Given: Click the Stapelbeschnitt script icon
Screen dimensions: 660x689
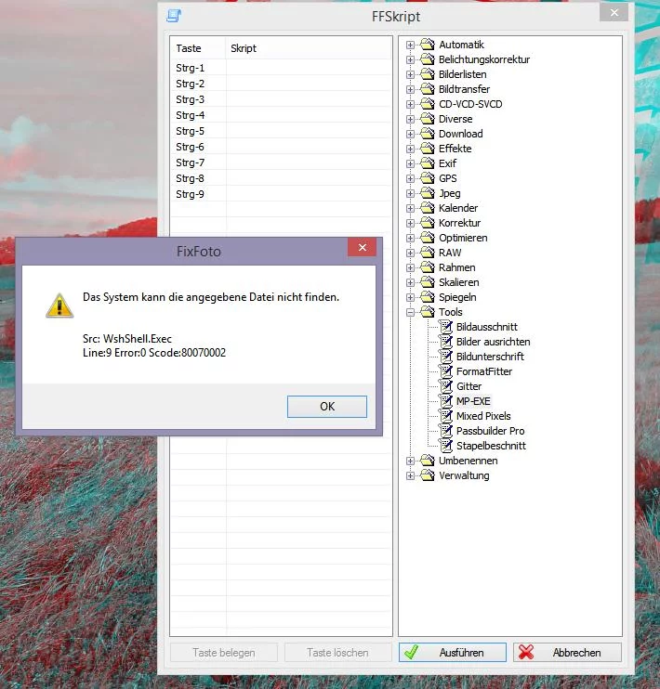Looking at the screenshot, I should [446, 446].
